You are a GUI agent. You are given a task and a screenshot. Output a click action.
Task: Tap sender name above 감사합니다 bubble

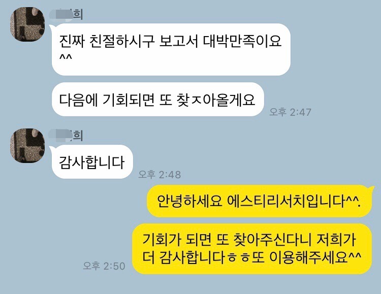click(x=66, y=136)
